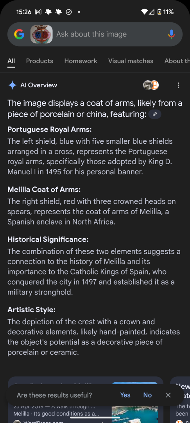The height and width of the screenshot is (423, 190).
Task: Switch to the Products tab
Action: [39, 61]
